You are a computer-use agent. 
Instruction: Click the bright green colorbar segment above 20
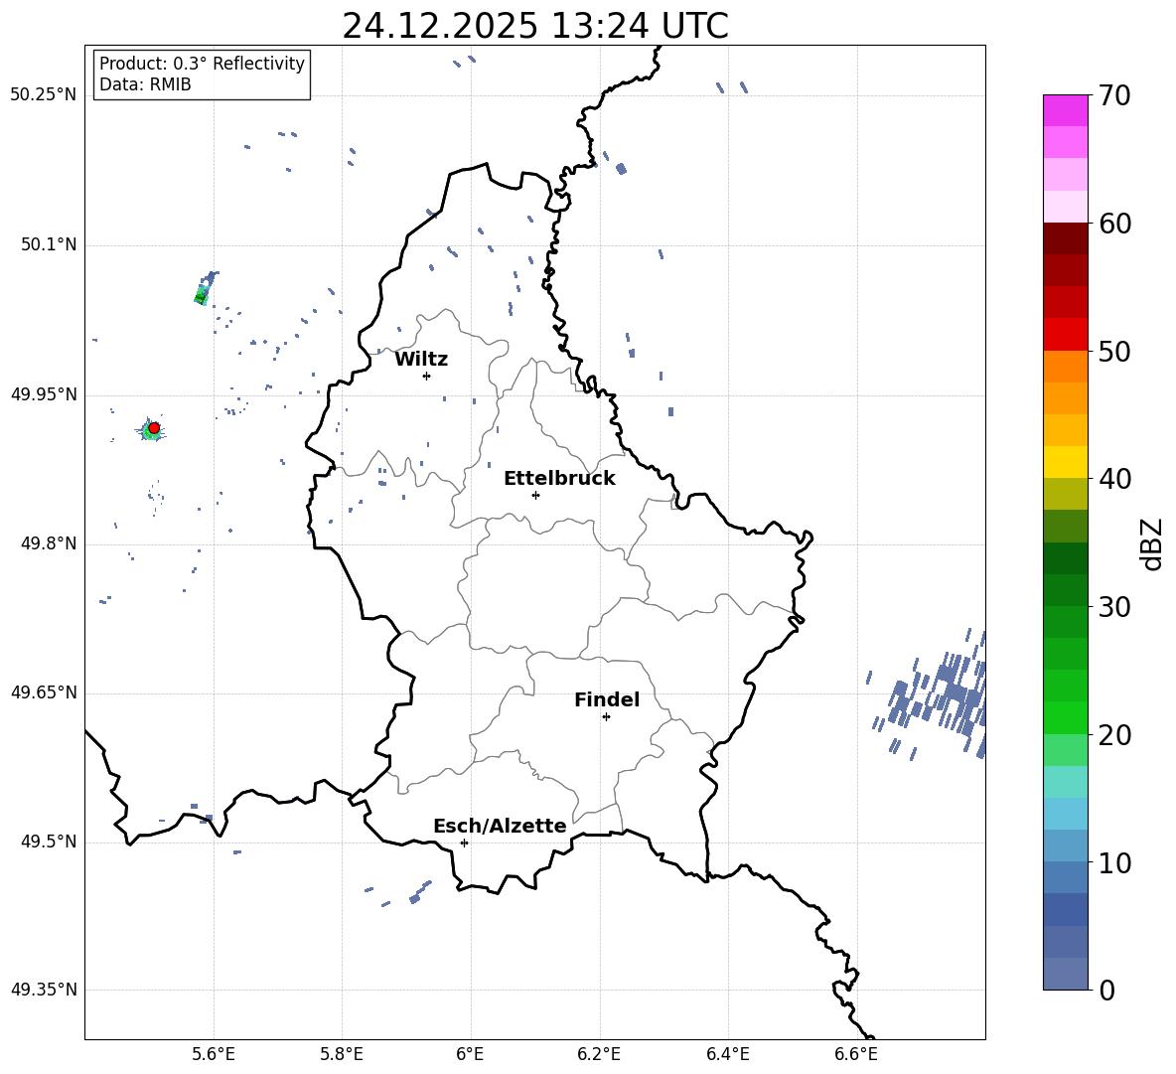1065,717
